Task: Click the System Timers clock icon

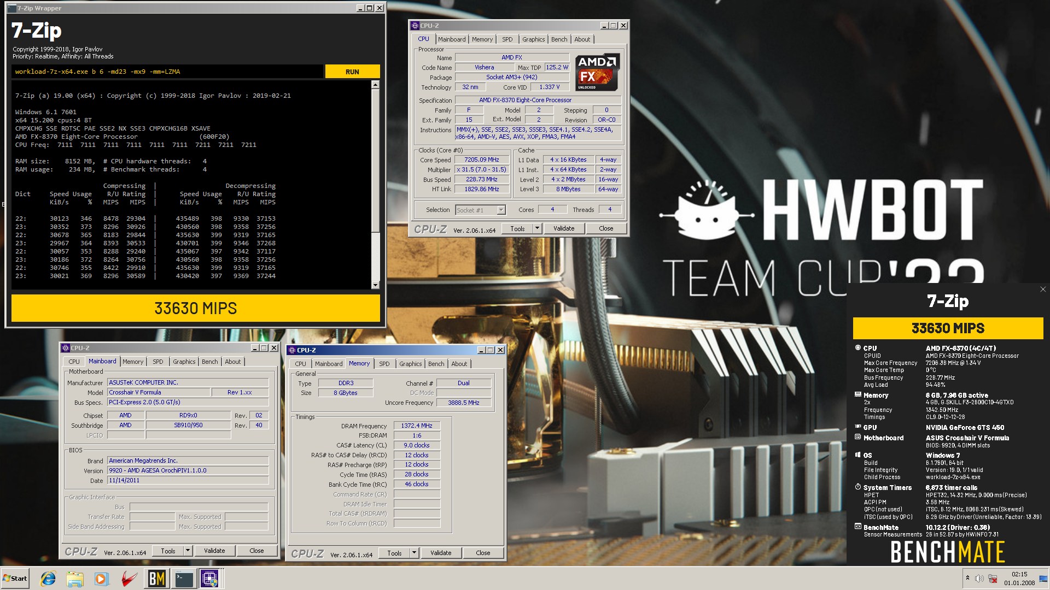Action: pos(857,487)
